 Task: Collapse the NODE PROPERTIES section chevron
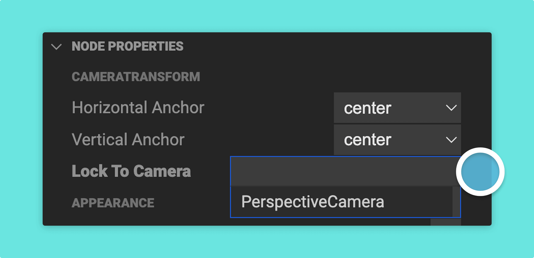tap(56, 47)
